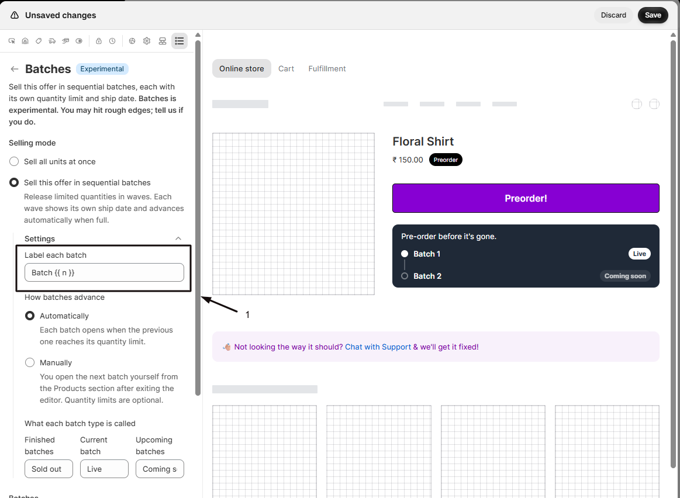
Task: Click What each batch type is called
Action: (x=80, y=423)
